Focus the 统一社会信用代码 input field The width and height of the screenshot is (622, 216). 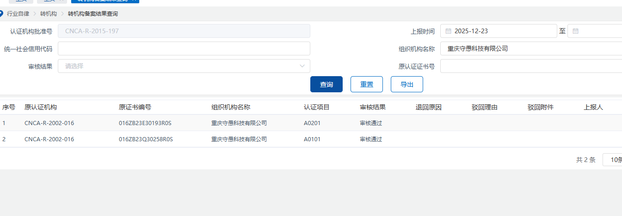pyautogui.click(x=184, y=48)
